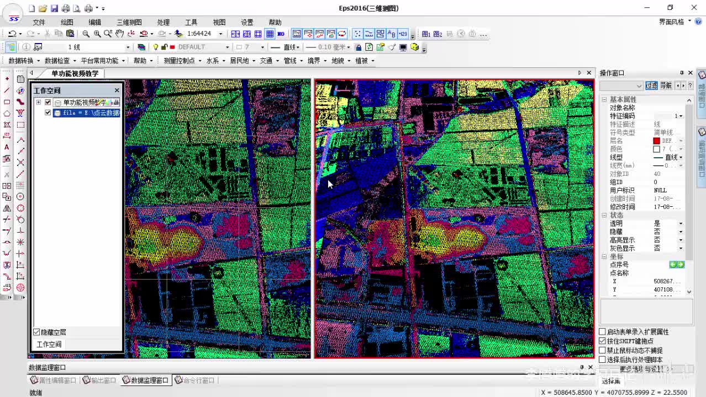Click the red 层名 color swatch
Screen dimensions: 706x397
coord(656,141)
